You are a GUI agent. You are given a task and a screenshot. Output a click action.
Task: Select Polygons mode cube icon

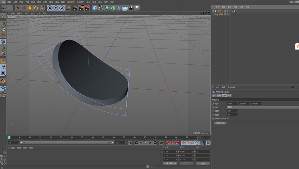click(x=3, y=53)
